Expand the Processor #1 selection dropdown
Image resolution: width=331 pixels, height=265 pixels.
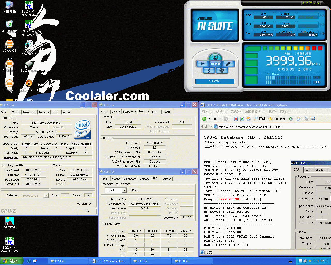click(46, 196)
